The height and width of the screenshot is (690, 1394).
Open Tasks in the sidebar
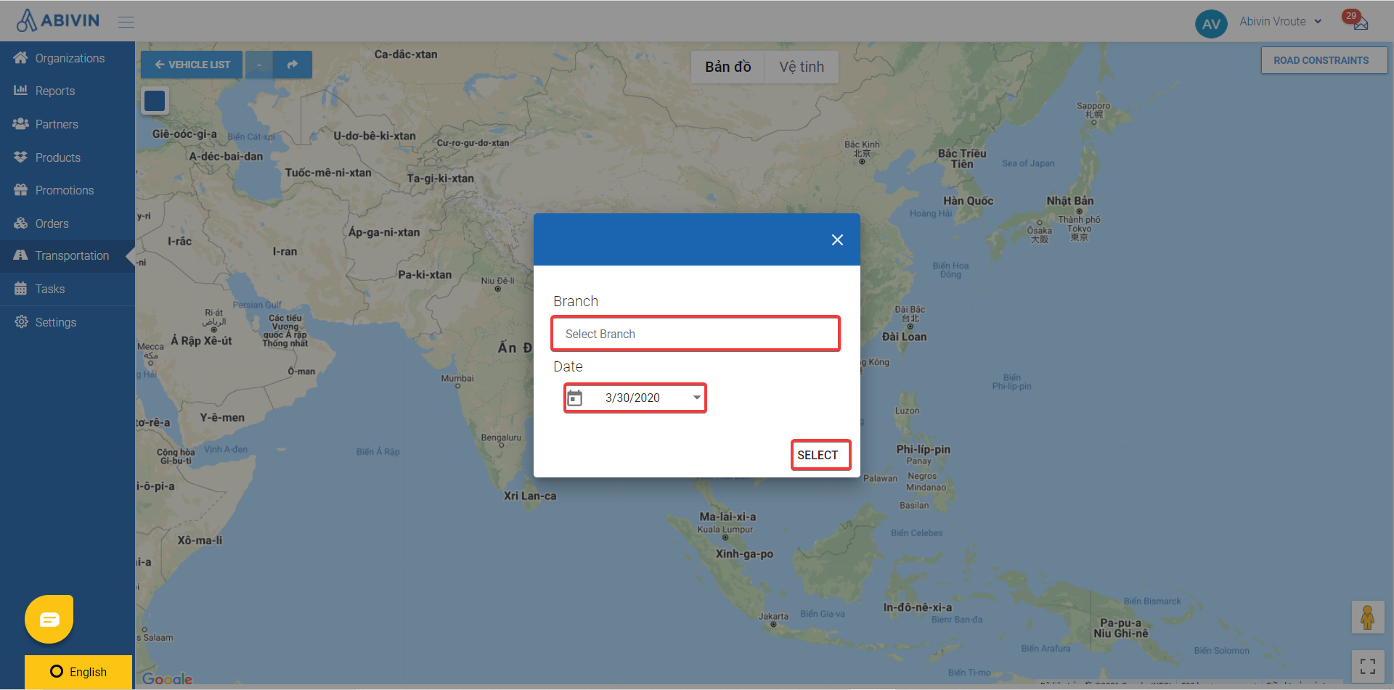68,289
